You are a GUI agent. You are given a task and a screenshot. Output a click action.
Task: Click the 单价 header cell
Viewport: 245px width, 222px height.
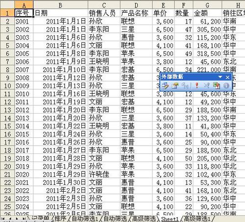[163, 13]
